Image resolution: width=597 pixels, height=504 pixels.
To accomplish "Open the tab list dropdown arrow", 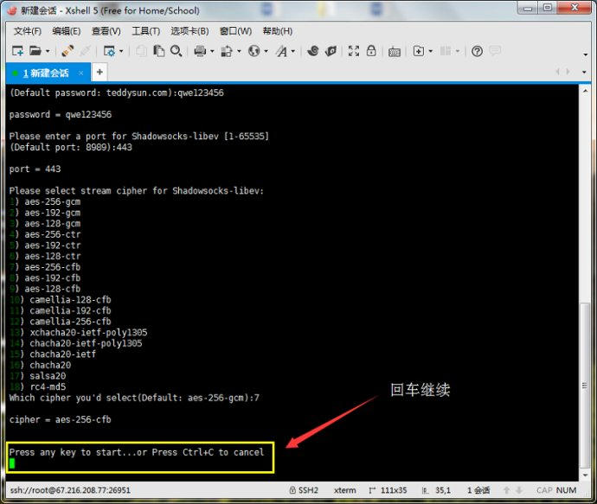I will point(584,72).
